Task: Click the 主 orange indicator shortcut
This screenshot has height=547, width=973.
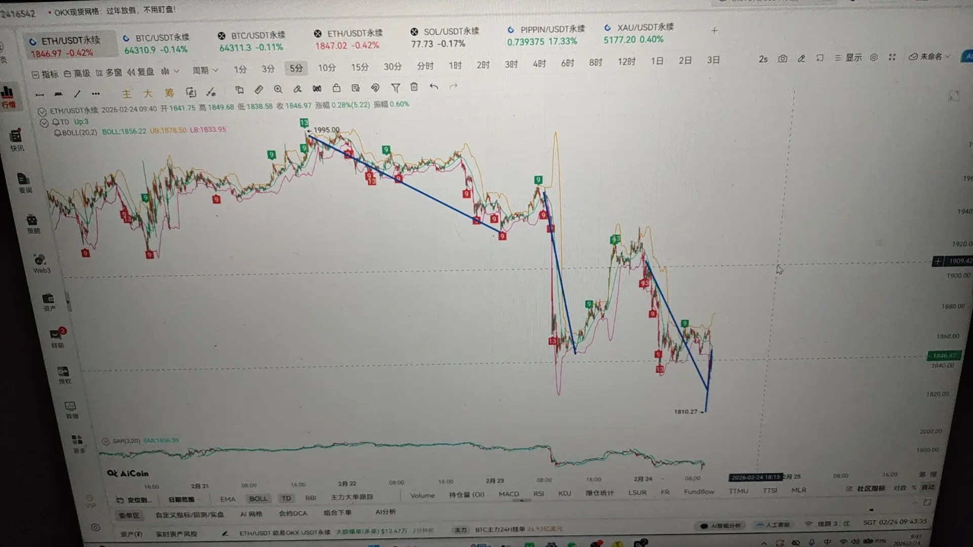Action: click(x=127, y=93)
